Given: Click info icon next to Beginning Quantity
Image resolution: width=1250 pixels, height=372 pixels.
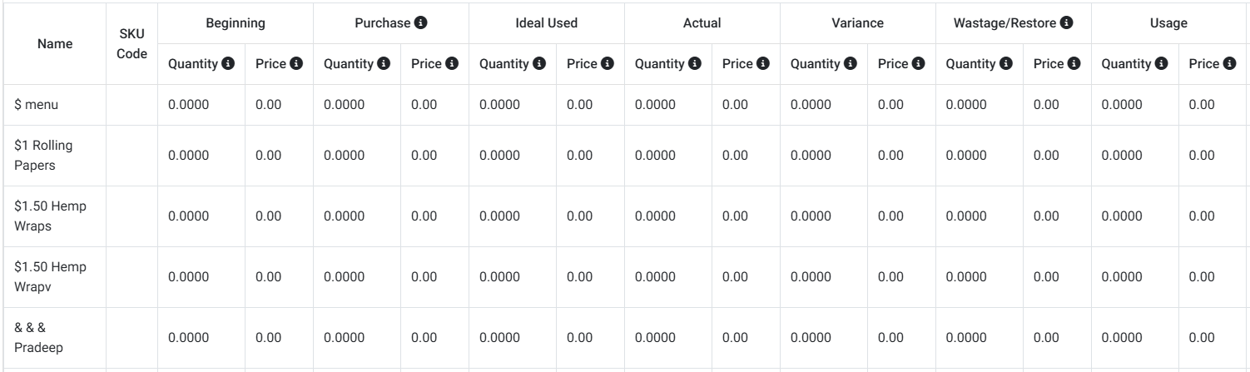Looking at the screenshot, I should [x=228, y=63].
